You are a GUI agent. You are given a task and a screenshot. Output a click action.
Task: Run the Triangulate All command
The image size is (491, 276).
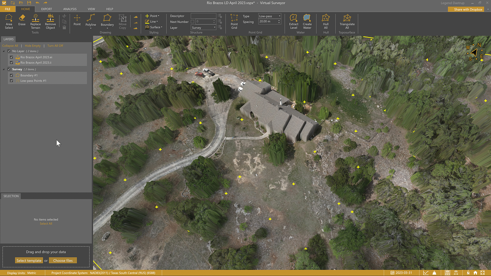coord(347,21)
